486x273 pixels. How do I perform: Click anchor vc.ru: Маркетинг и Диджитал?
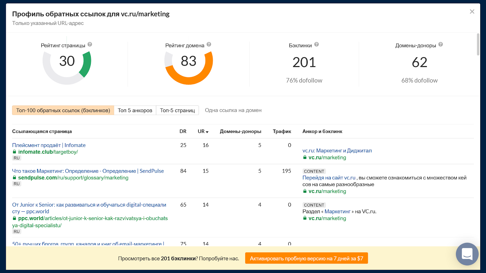coord(337,151)
